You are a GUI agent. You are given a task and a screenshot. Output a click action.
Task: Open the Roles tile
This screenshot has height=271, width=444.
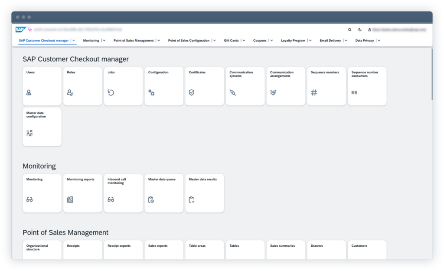coord(82,86)
